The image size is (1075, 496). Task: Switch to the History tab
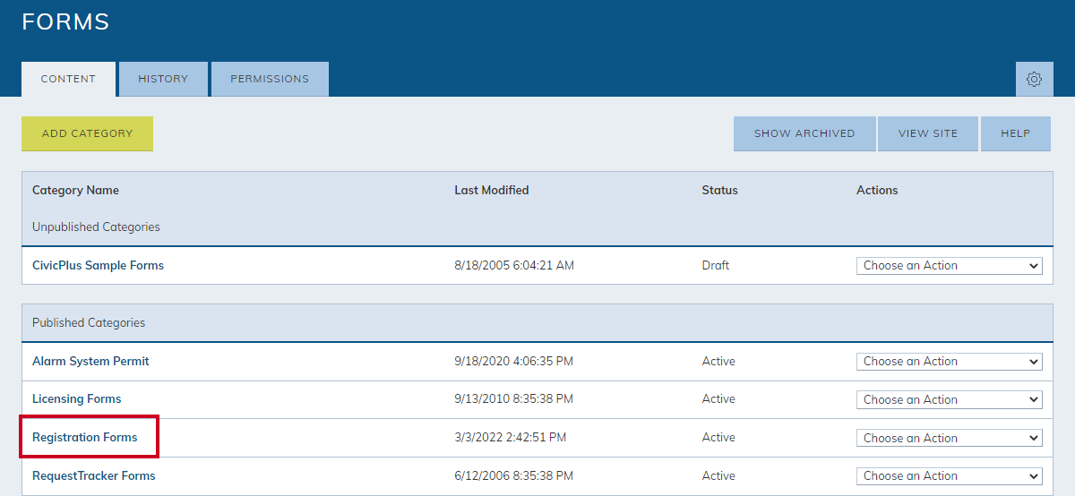pos(163,79)
